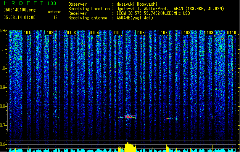Click the 0.7 kHz axis tick label

point(3,125)
